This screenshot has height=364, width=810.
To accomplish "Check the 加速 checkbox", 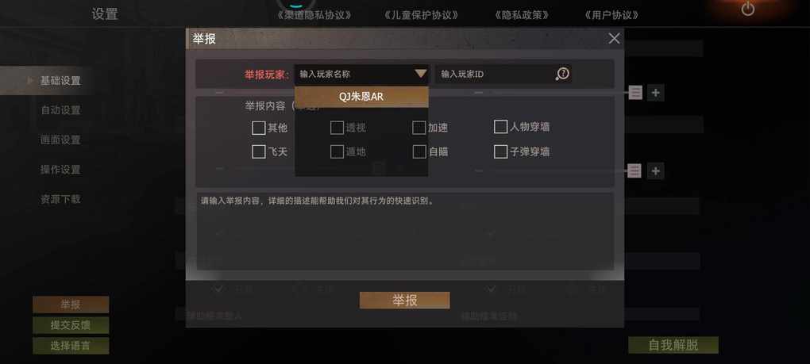I will click(x=419, y=128).
